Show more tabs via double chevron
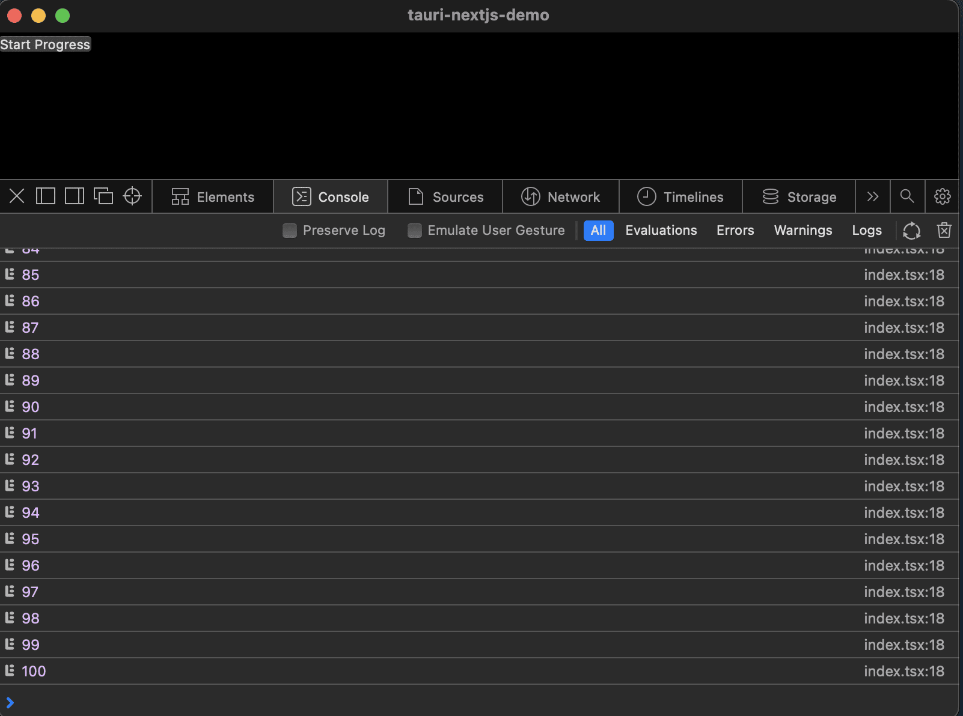963x716 pixels. click(873, 196)
